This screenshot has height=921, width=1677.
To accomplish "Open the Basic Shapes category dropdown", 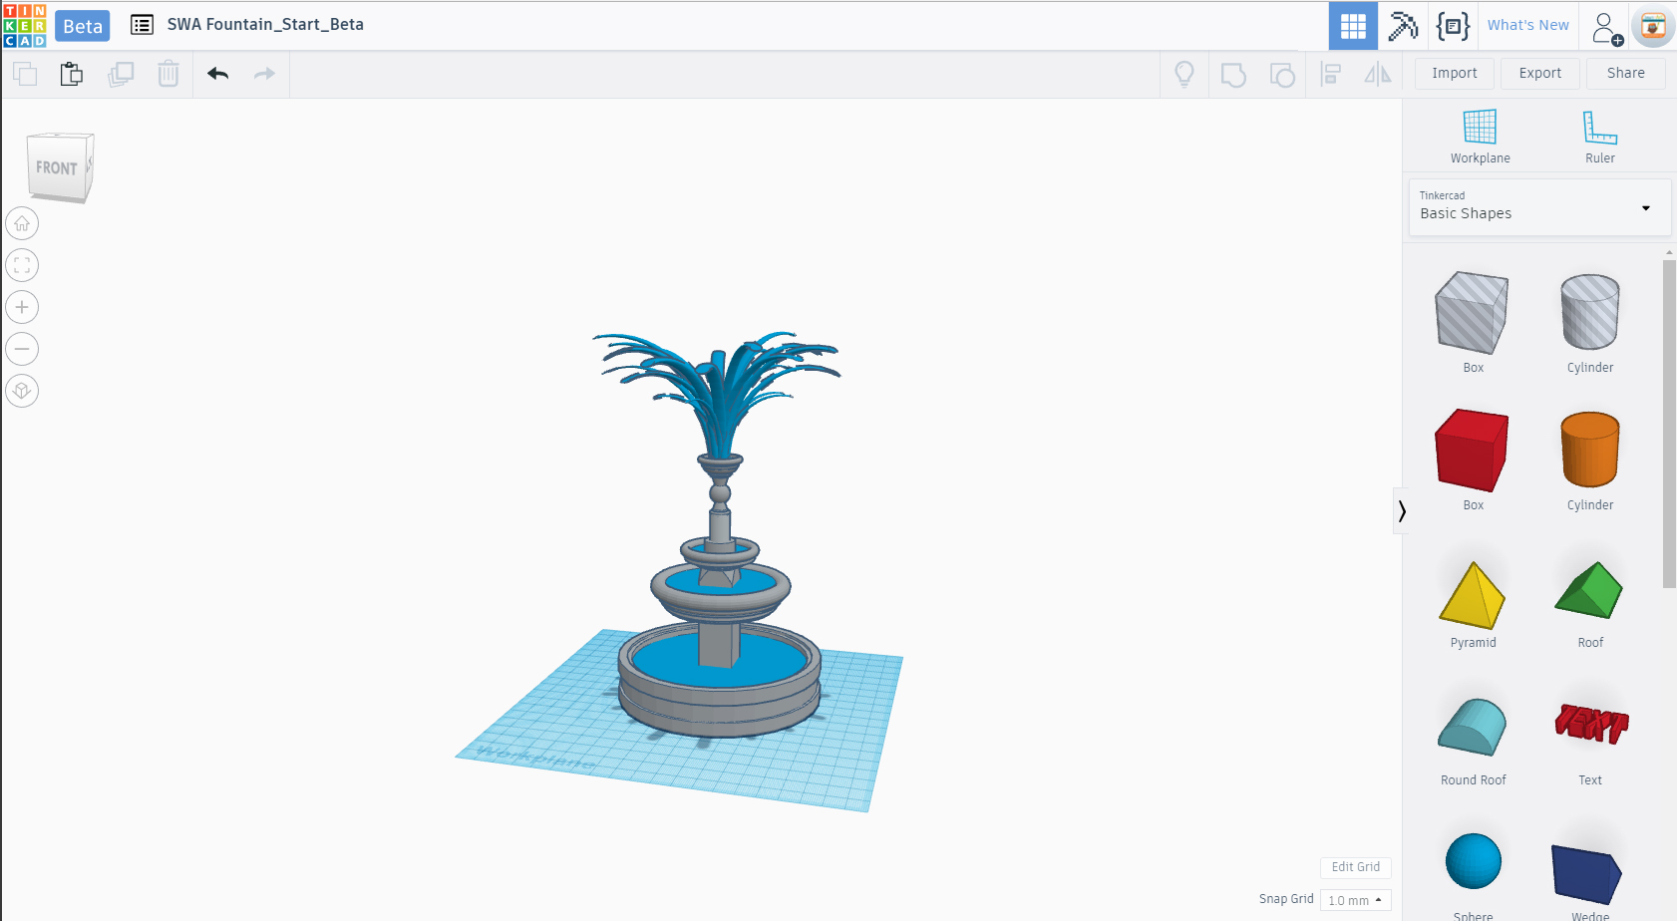I will 1539,207.
